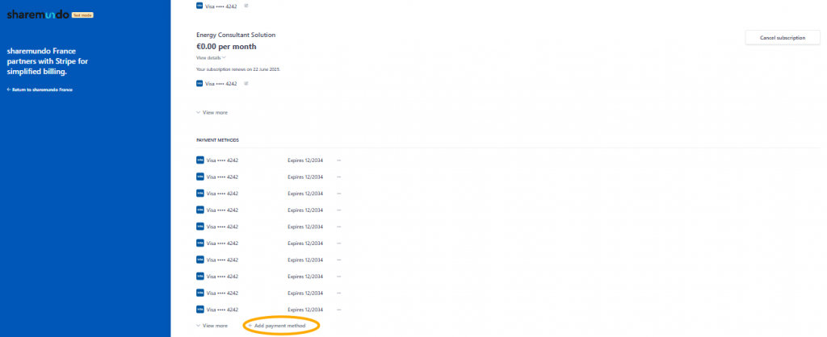Click Visa icon of first payment method
The height and width of the screenshot is (337, 827).
pyautogui.click(x=200, y=160)
